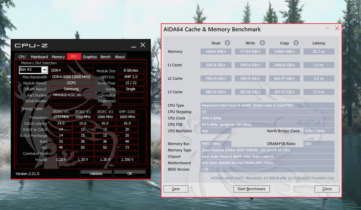Click the DRAM Manuf. Samsung field
The height and width of the screenshot is (210, 361).
pos(72,89)
